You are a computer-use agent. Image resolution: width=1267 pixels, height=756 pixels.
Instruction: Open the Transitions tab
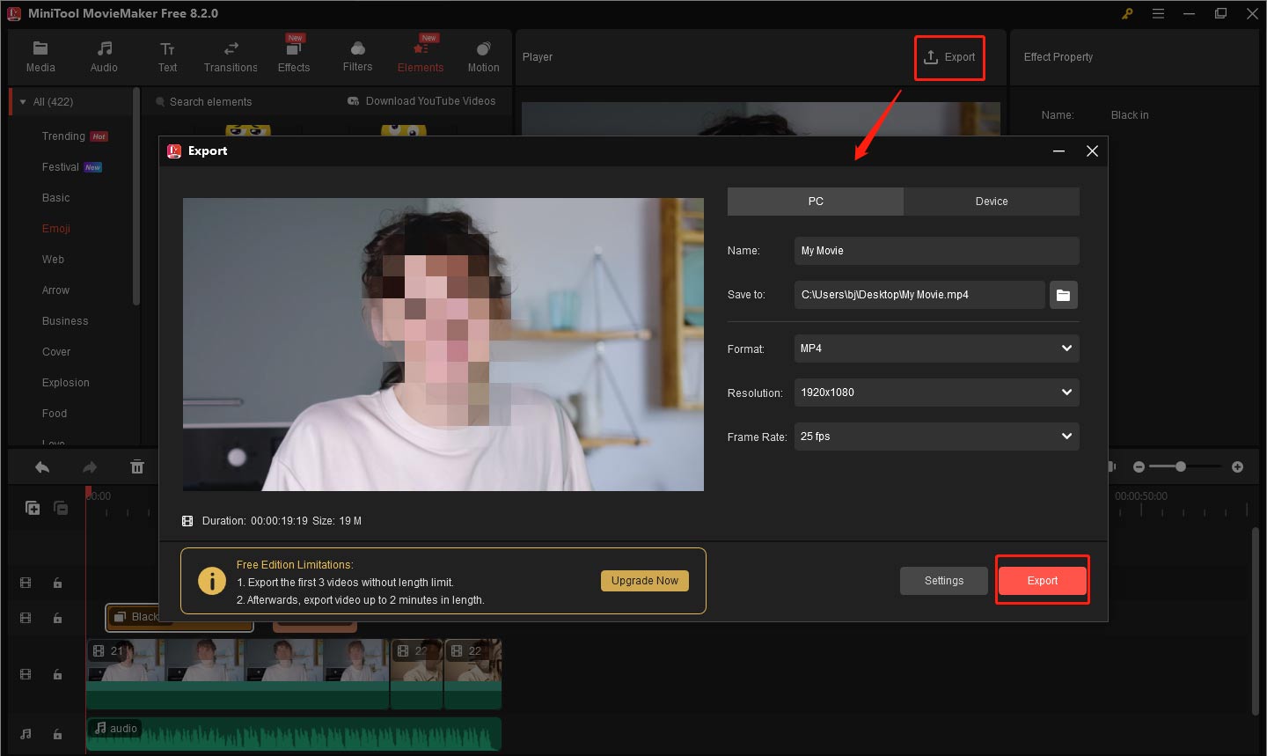(231, 57)
